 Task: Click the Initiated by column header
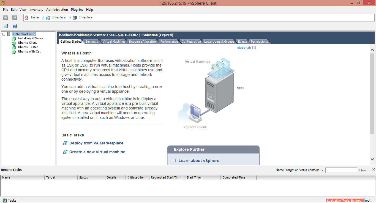tap(137, 178)
